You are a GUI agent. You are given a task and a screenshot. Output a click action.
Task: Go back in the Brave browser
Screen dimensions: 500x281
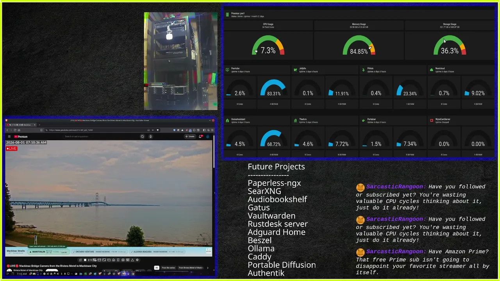point(7,130)
